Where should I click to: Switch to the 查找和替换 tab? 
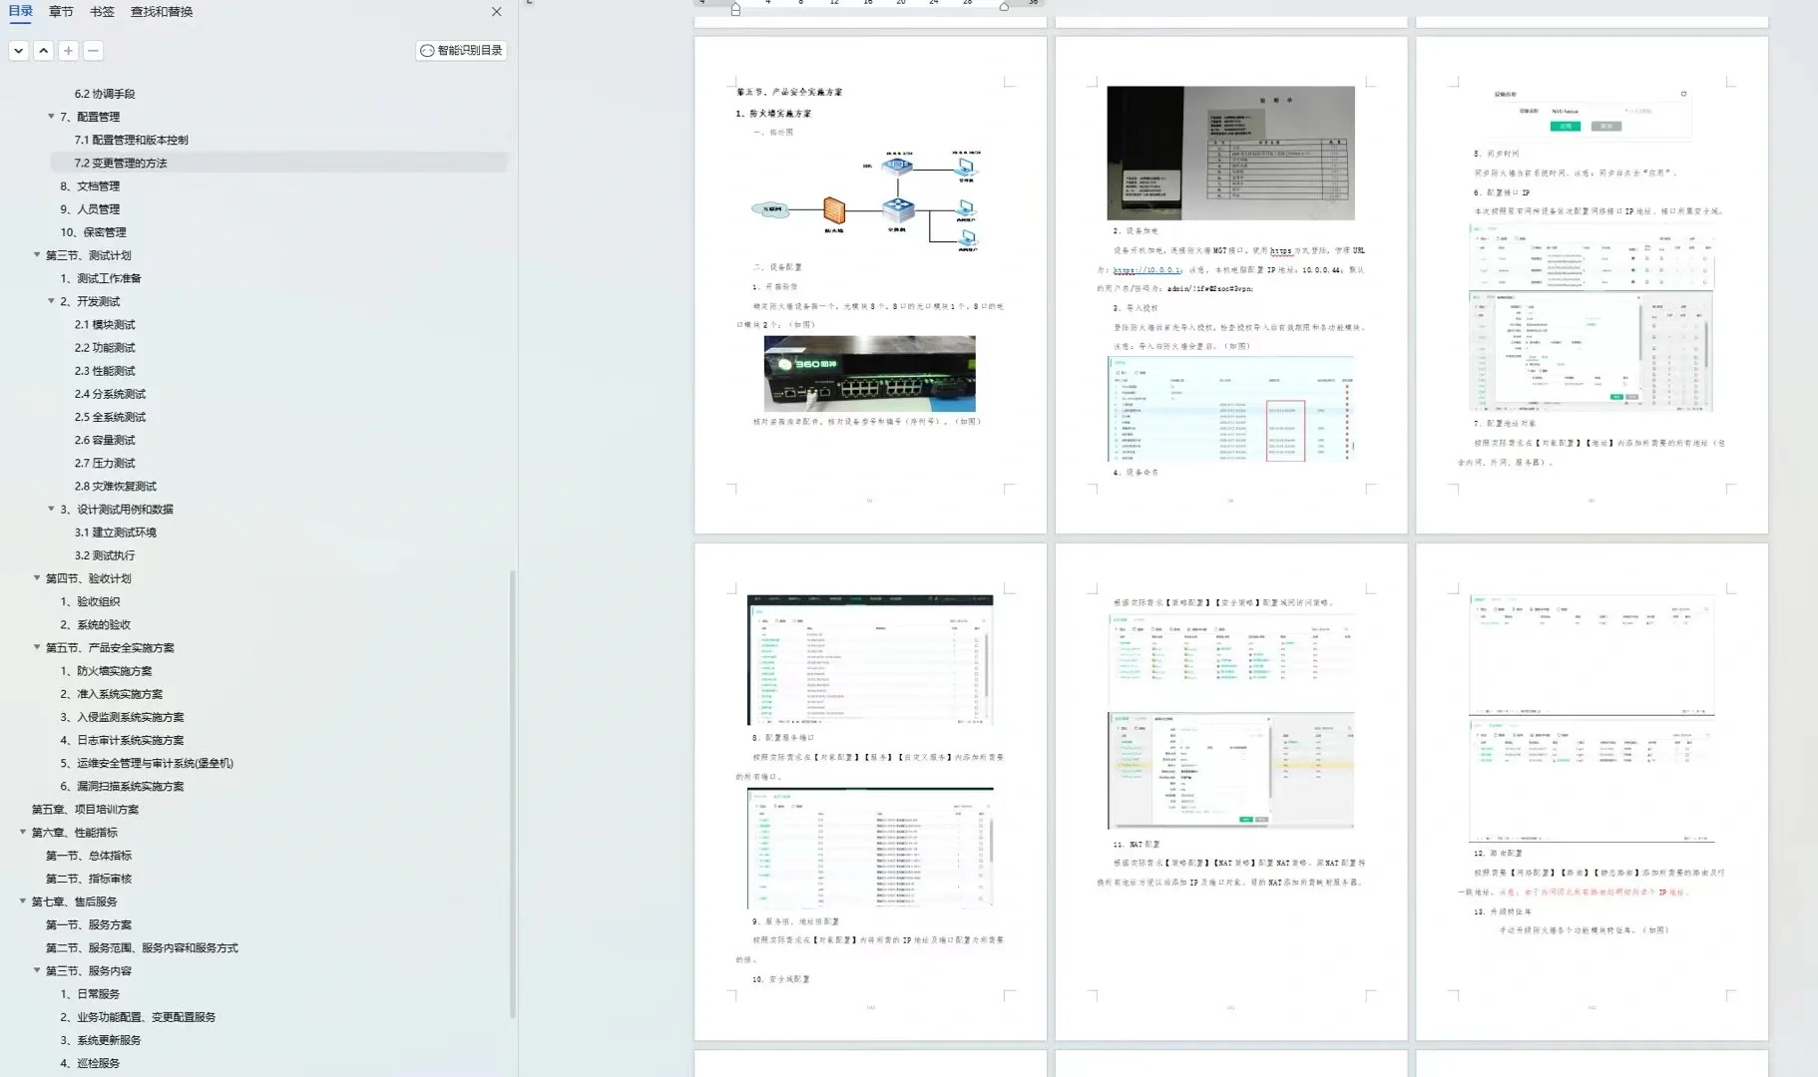[x=162, y=12]
